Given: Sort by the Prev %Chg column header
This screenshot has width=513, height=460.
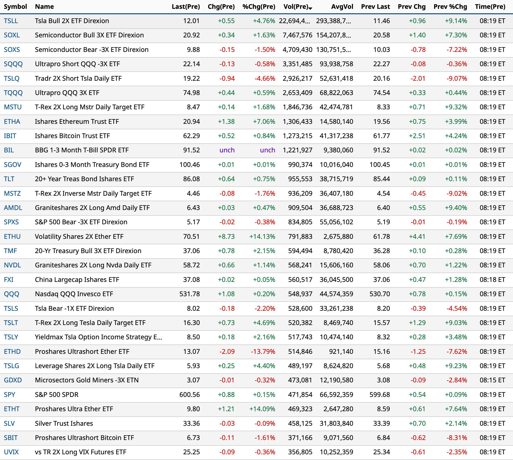Looking at the screenshot, I should pyautogui.click(x=450, y=6).
